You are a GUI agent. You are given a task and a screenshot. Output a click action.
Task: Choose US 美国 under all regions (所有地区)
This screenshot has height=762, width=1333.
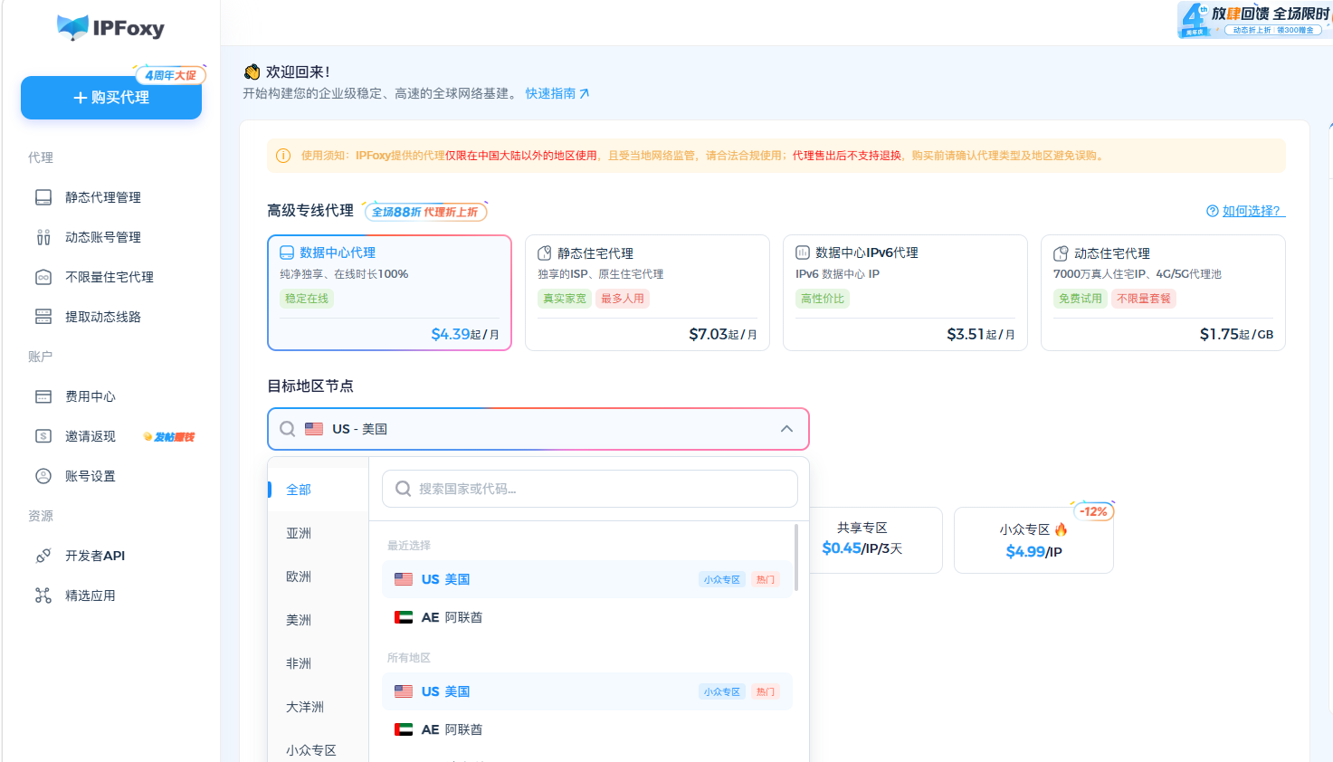586,691
